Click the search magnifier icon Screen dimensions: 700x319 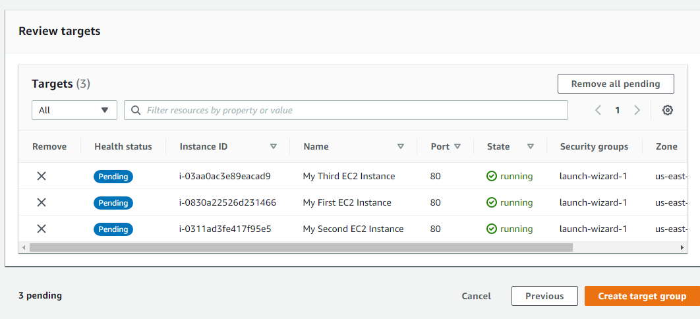point(136,110)
